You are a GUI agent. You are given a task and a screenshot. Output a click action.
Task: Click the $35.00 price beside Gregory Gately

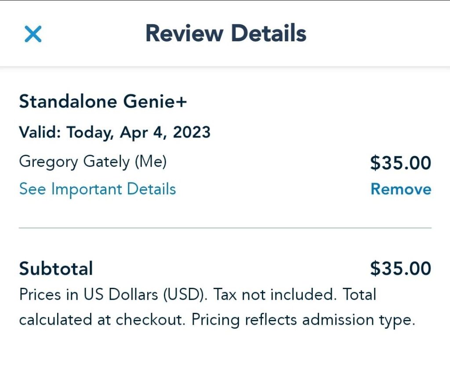point(400,163)
